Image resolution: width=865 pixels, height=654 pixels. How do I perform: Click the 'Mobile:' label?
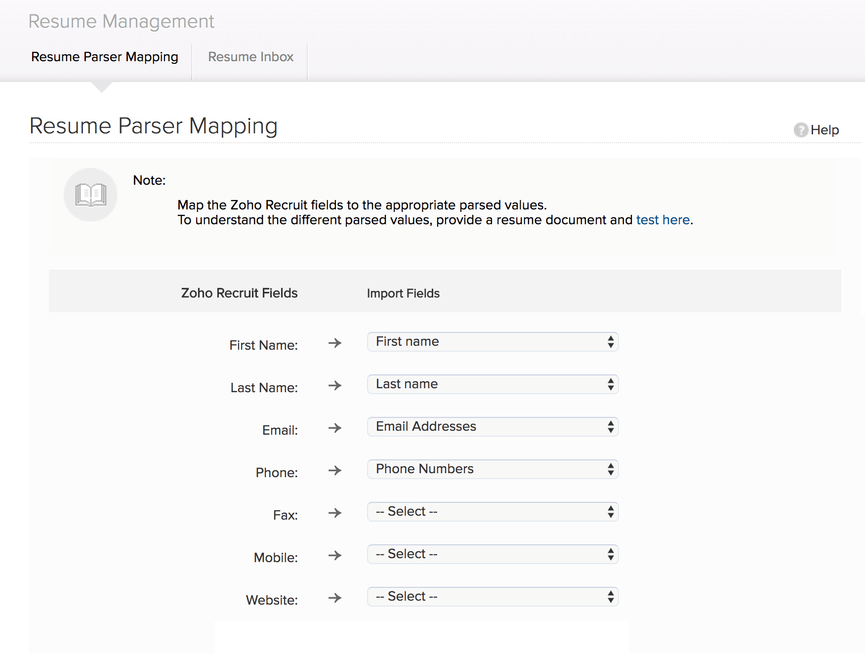[276, 558]
